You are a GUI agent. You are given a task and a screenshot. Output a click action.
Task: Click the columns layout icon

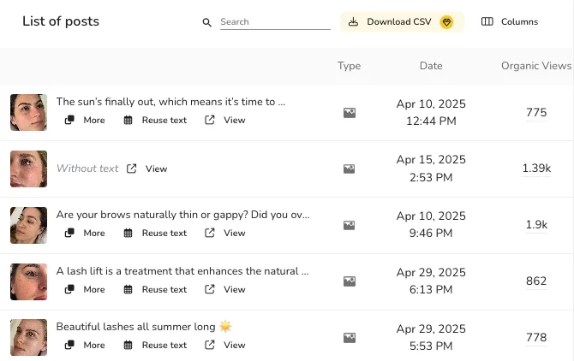coord(487,22)
